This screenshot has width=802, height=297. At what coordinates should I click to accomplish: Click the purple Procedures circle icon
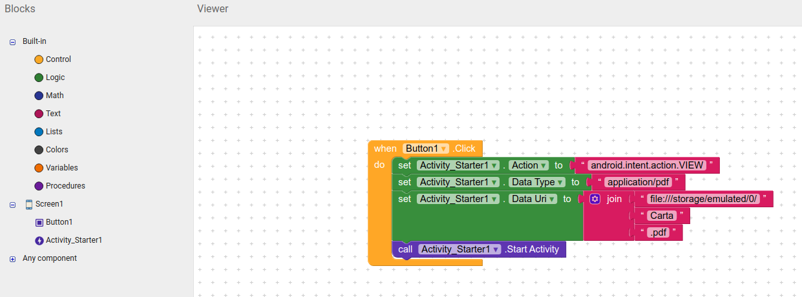pyautogui.click(x=39, y=186)
